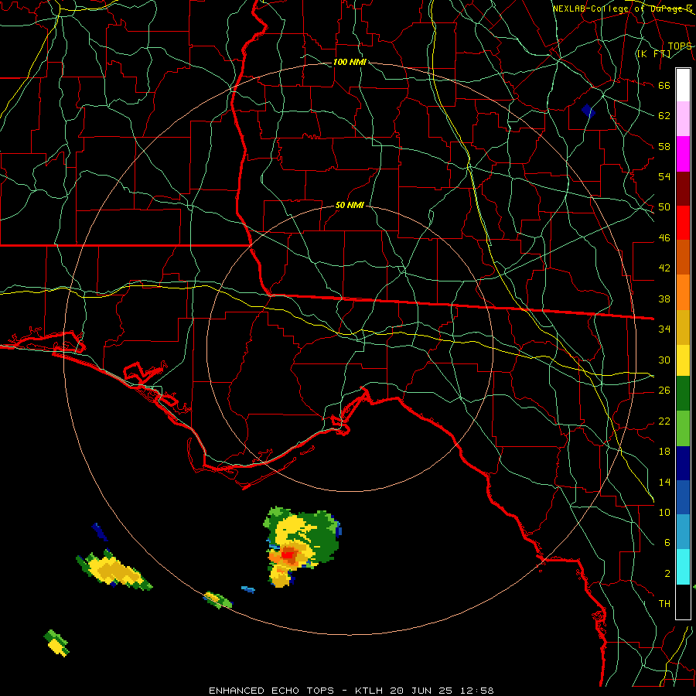Click the small echo on the 100 NMI ring
The height and width of the screenshot is (696, 696).
coord(217,599)
